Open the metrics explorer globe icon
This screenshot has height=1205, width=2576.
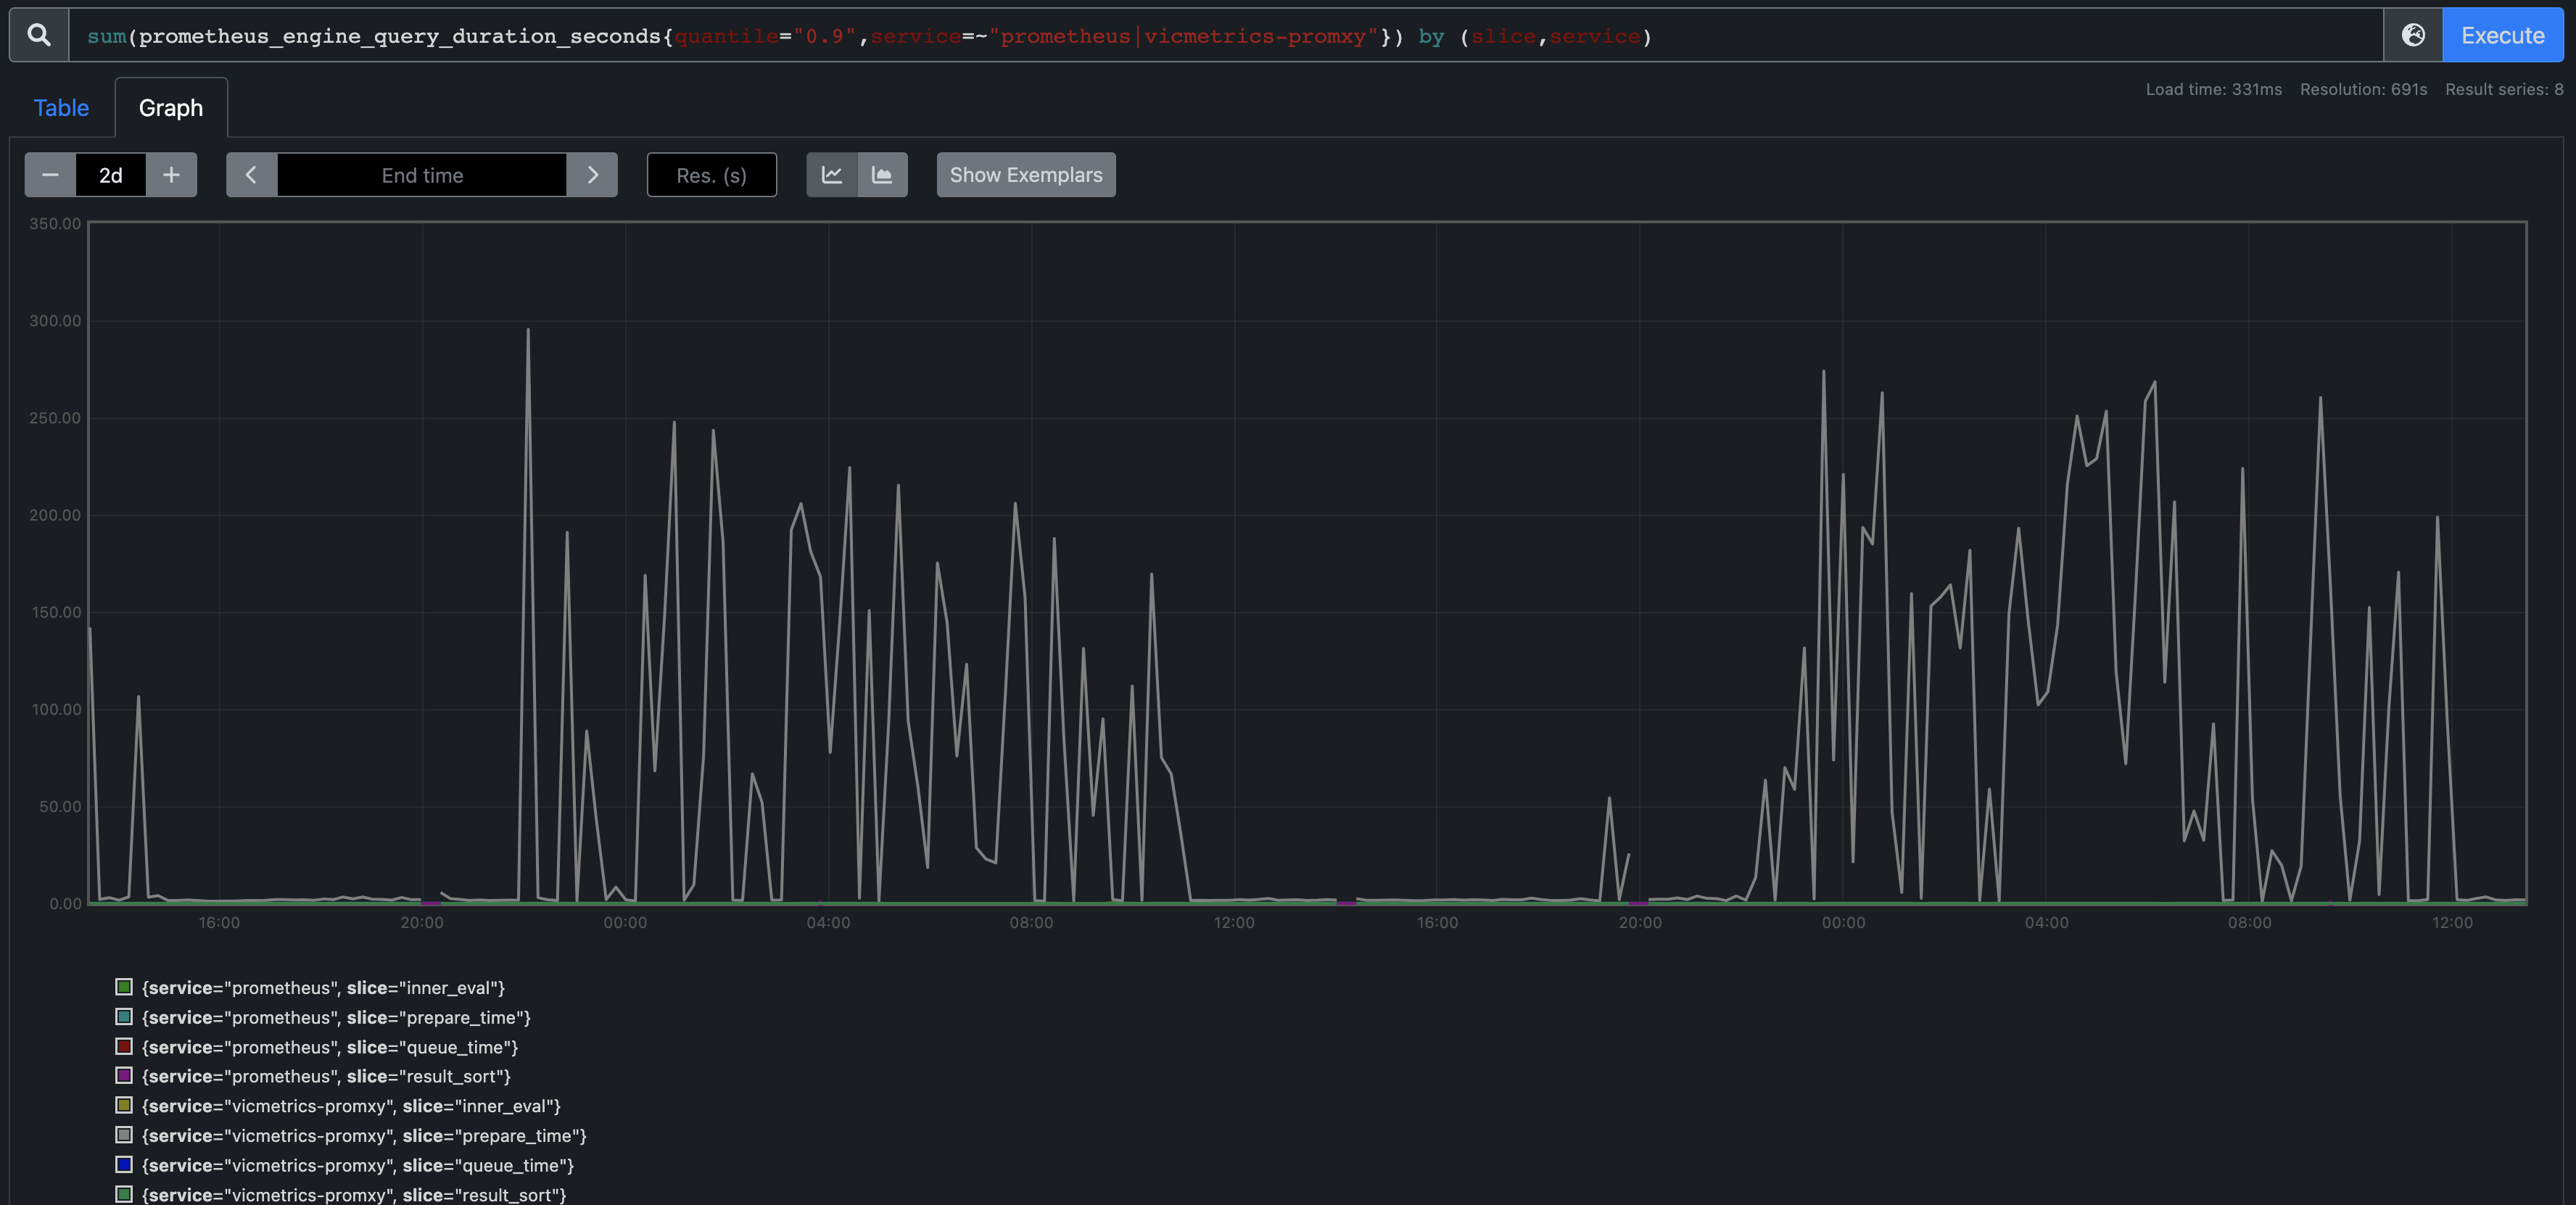click(2413, 35)
